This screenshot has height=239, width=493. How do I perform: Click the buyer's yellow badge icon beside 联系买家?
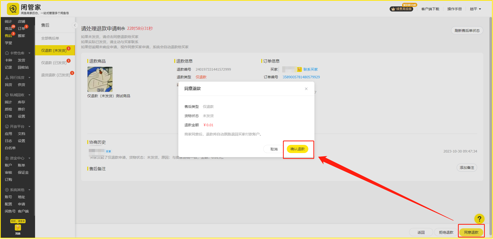click(299, 69)
